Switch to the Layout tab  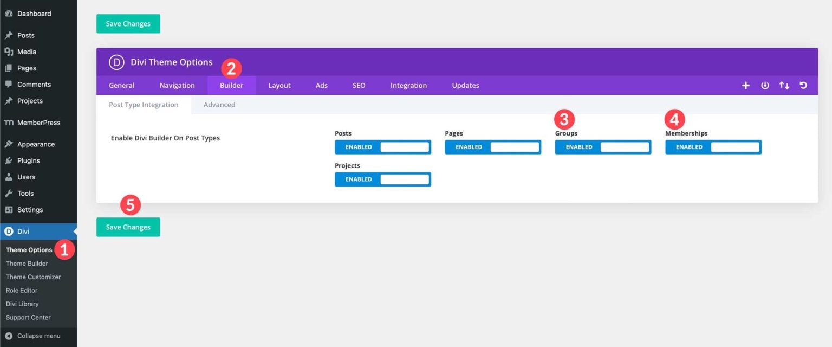(x=279, y=85)
